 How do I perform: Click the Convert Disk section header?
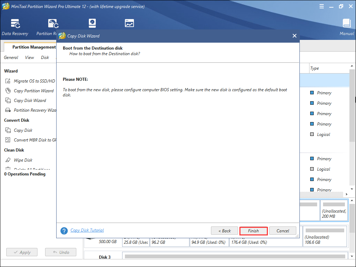pos(17,120)
